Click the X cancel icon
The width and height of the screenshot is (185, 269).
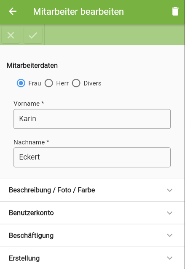coord(11,35)
